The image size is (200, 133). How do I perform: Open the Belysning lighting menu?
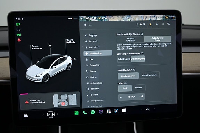tap(93, 65)
